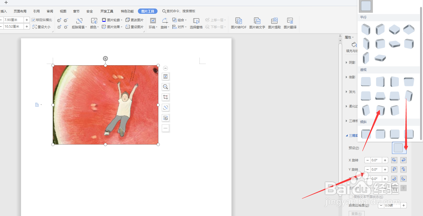The image size is (423, 216).
Task: Switch to 视图 tab
Action: (x=63, y=11)
